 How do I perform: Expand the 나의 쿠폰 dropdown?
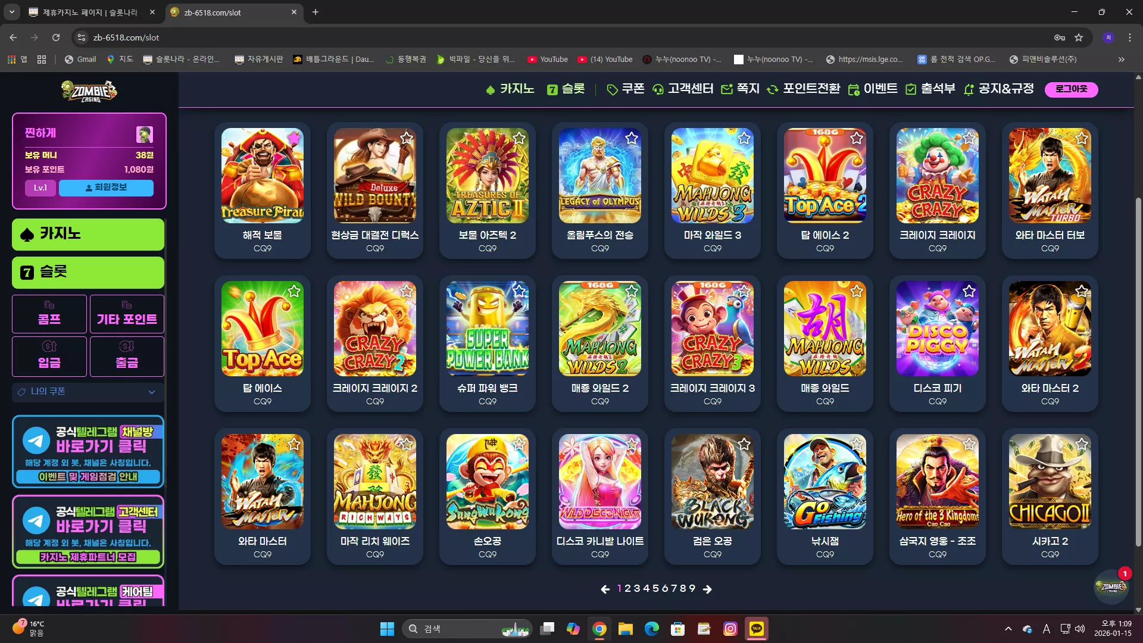88,392
